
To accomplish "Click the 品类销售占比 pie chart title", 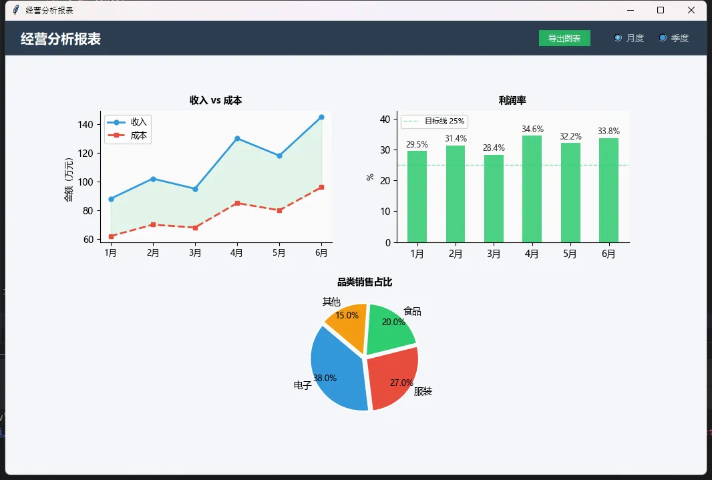I will pos(365,282).
